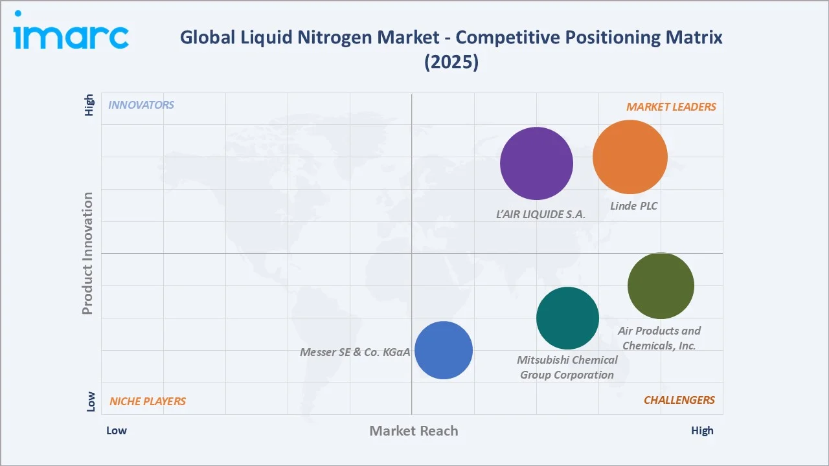
Task: Click the 'Messer SE & Co. KGaA' label
Action: (x=355, y=352)
